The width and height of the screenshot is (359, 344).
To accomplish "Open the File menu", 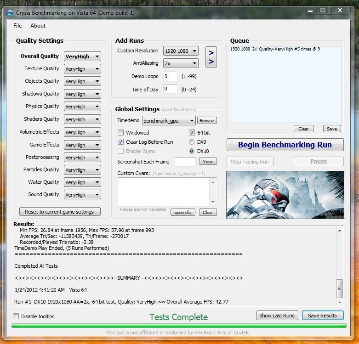I will point(17,26).
